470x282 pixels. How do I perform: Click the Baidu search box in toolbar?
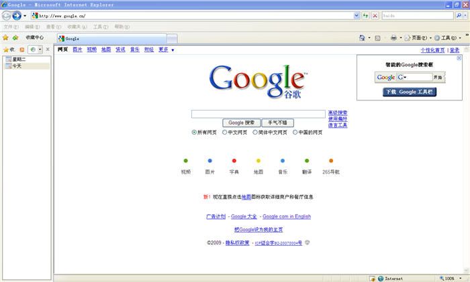click(418, 15)
